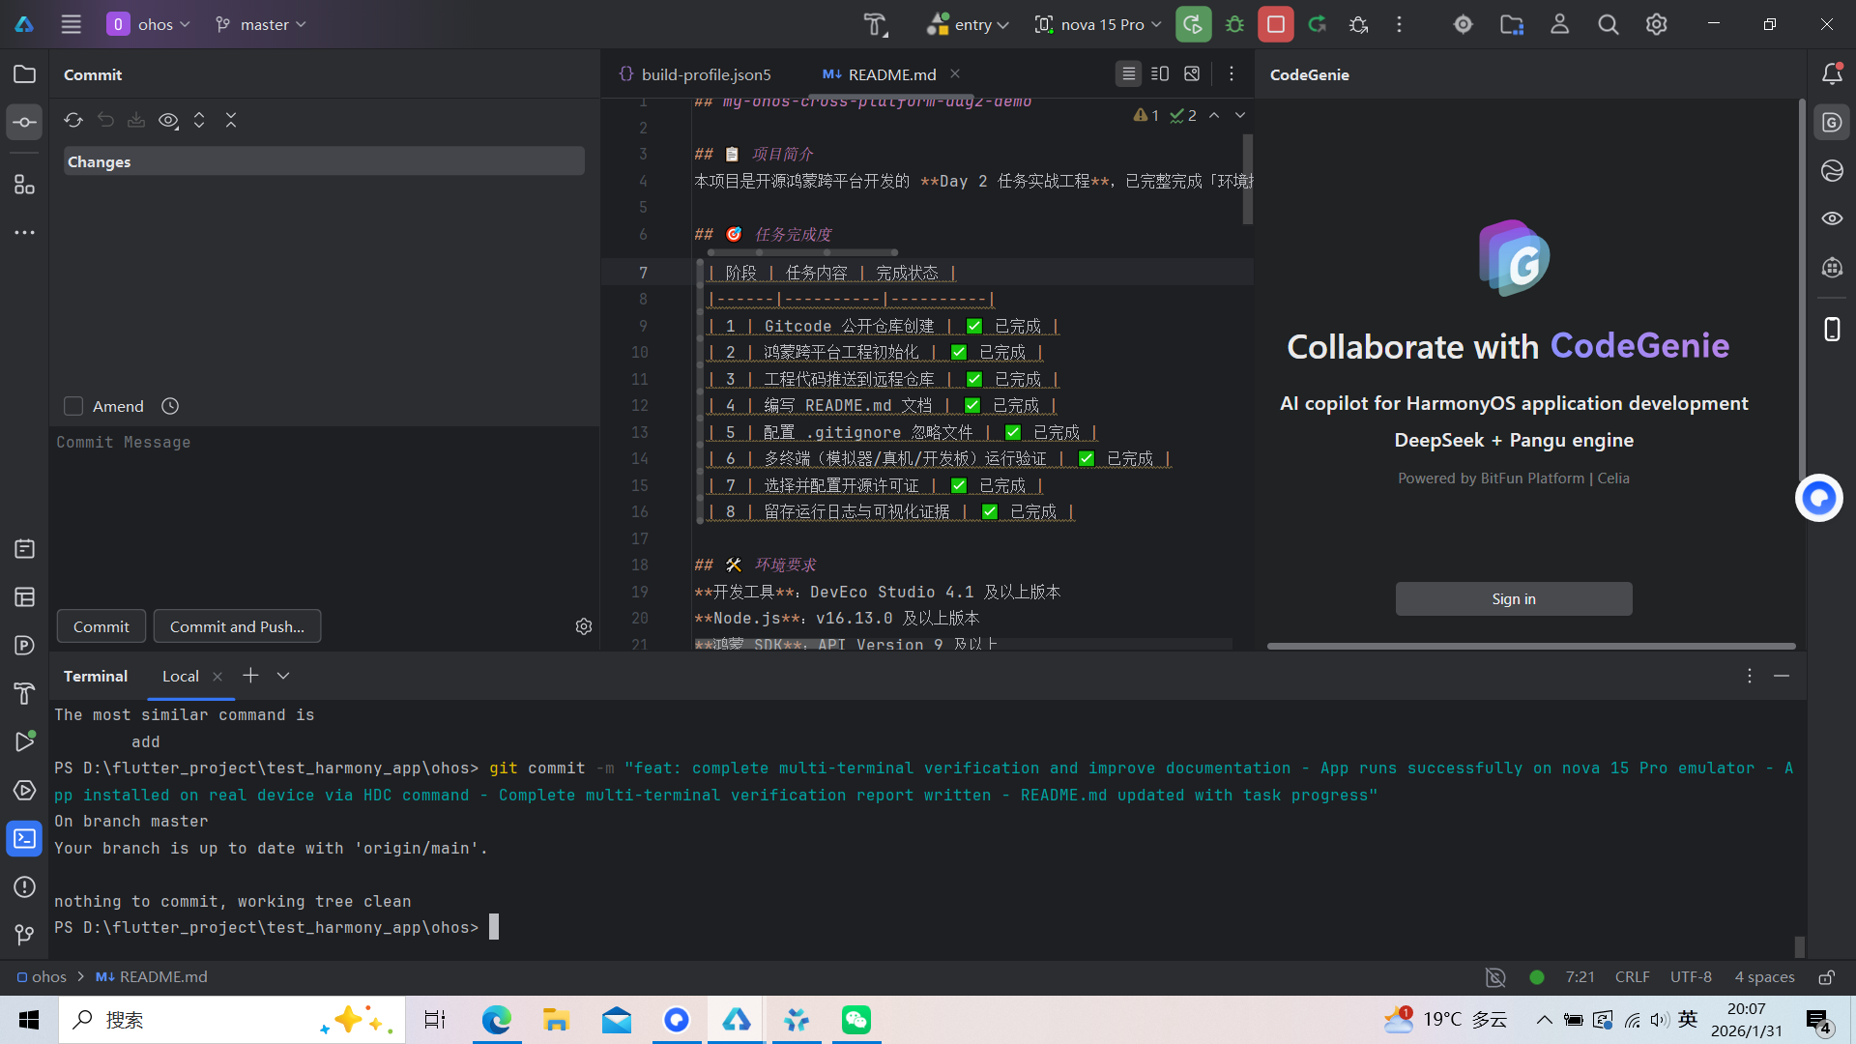Viewport: 1856px width, 1044px height.
Task: Click the red Stop button
Action: [x=1275, y=24]
